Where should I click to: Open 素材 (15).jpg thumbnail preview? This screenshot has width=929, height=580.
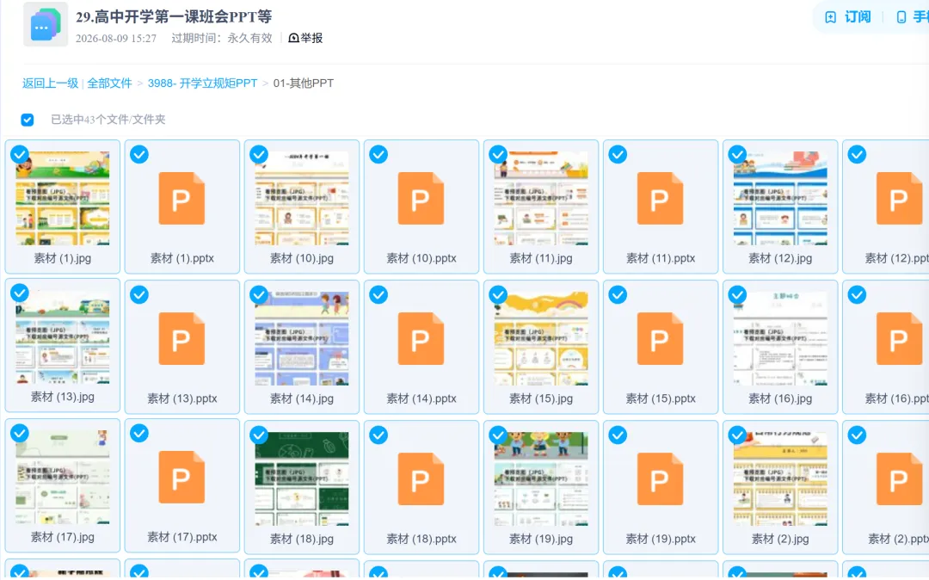click(541, 338)
